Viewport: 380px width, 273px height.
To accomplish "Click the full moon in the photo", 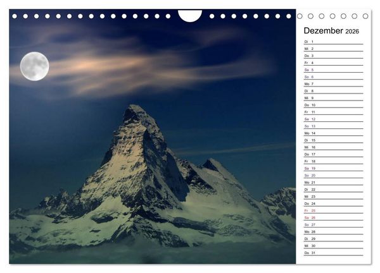I will [35, 66].
